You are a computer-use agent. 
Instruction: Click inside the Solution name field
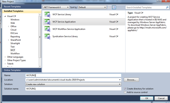(x=73, y=89)
